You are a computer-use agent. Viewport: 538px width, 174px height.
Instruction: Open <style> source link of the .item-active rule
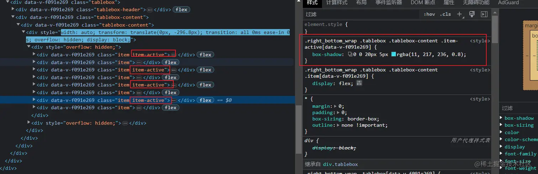(x=480, y=41)
